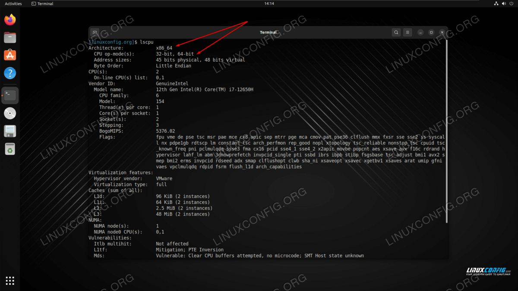The width and height of the screenshot is (518, 291).
Task: Open the power system menu
Action: [x=511, y=3]
